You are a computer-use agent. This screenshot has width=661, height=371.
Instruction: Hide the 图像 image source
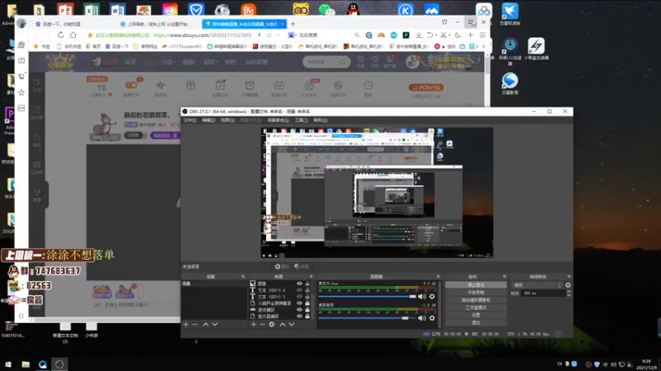(x=299, y=284)
